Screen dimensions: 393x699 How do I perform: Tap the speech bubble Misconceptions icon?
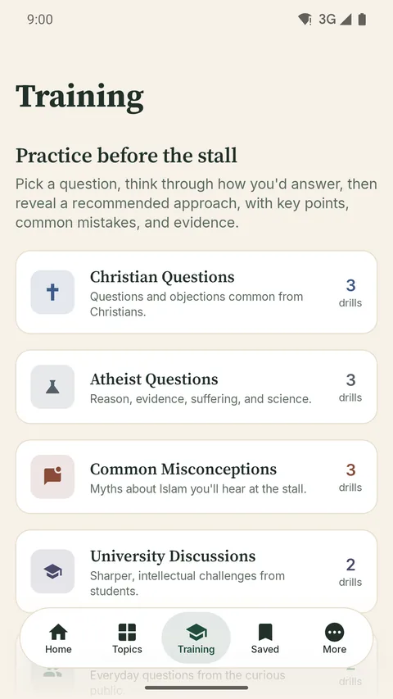[x=52, y=477]
